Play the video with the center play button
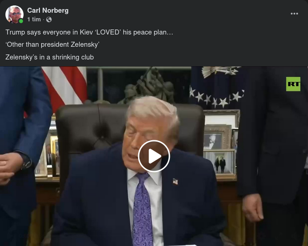The width and height of the screenshot is (308, 246). (x=154, y=156)
